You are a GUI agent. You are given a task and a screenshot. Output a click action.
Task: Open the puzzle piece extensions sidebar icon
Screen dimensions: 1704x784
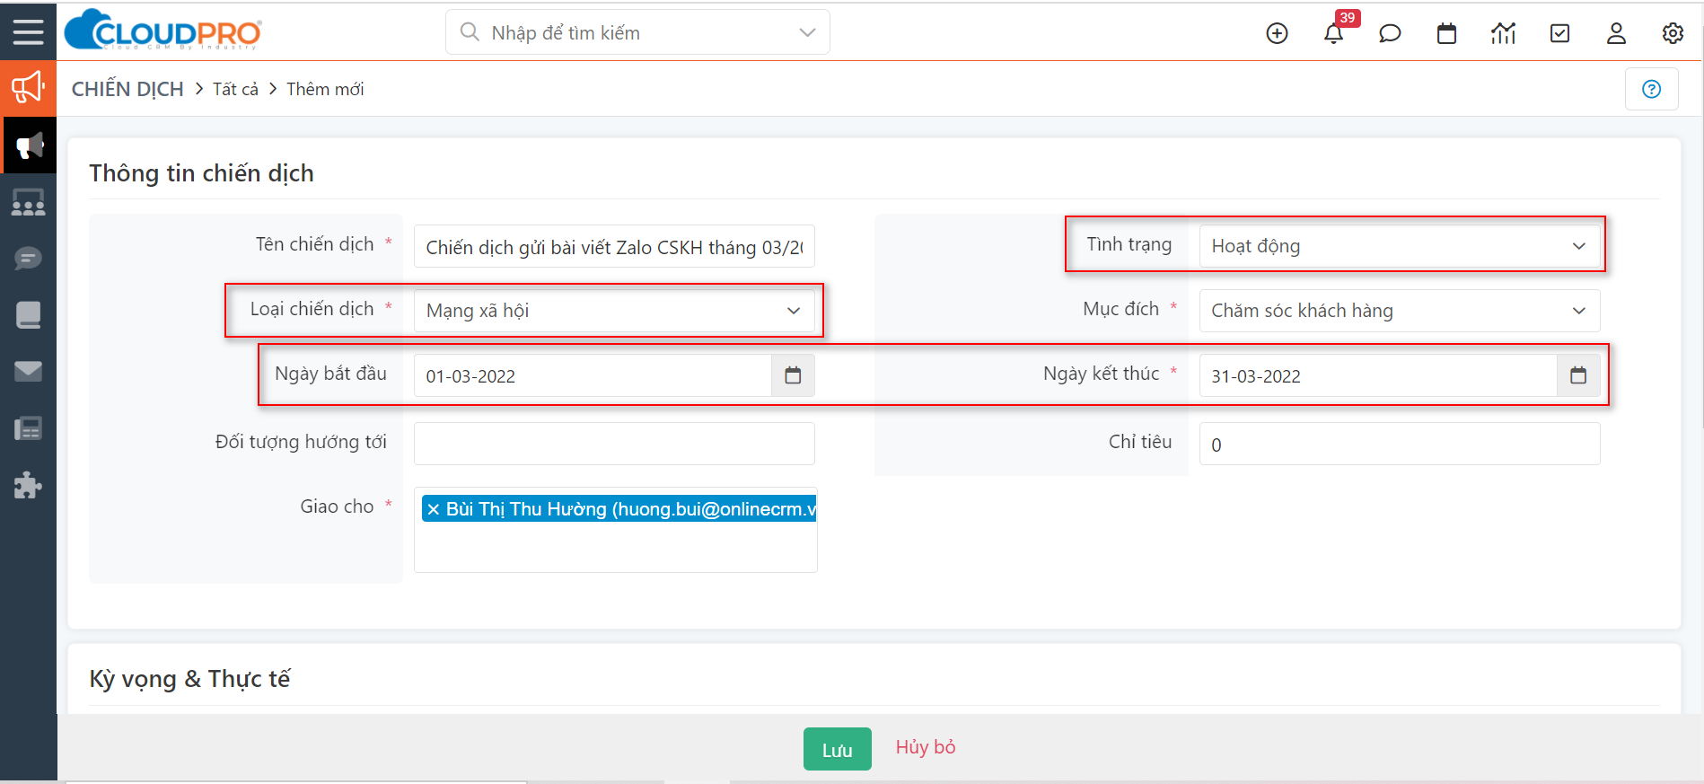coord(28,485)
